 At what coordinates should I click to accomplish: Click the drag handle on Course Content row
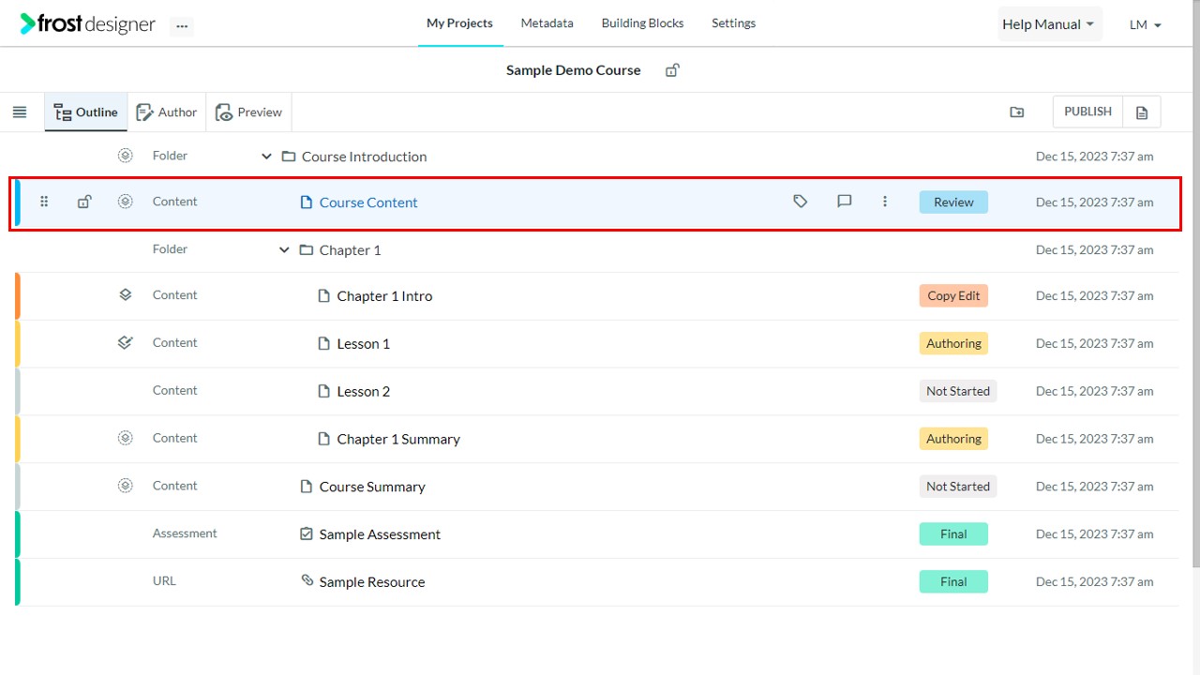tap(44, 202)
